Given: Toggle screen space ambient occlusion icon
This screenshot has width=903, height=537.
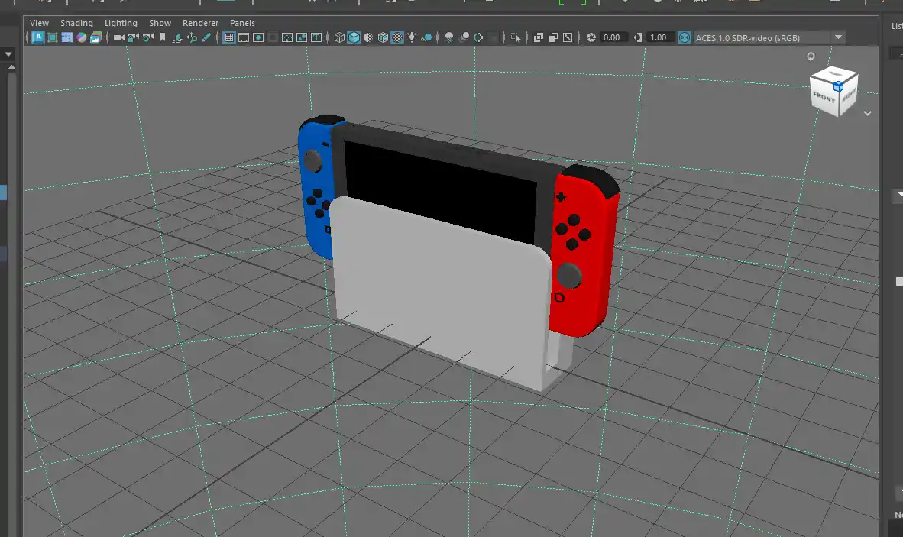Looking at the screenshot, I should pos(449,37).
